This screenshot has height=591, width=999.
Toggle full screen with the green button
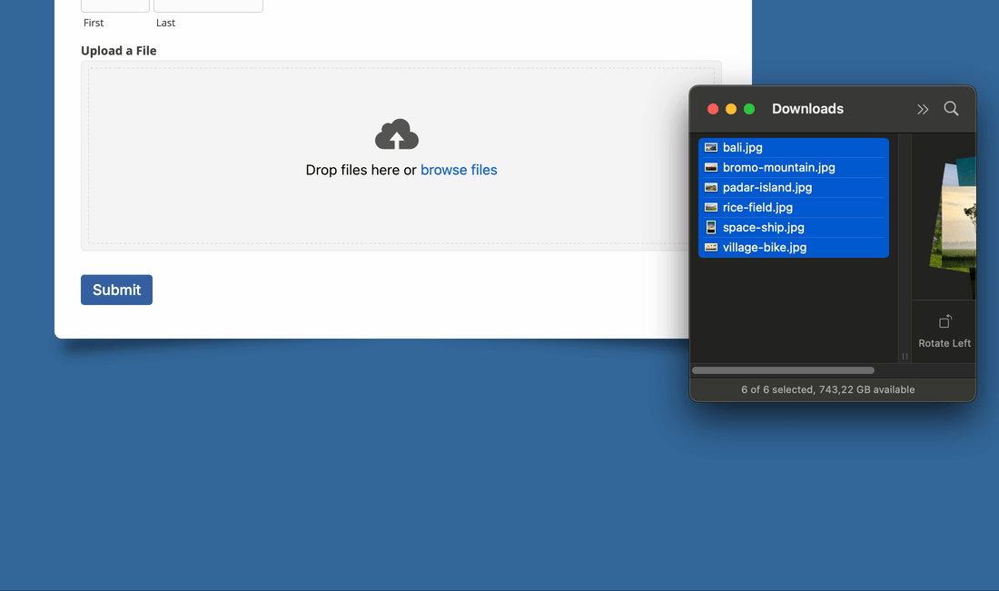coord(748,108)
